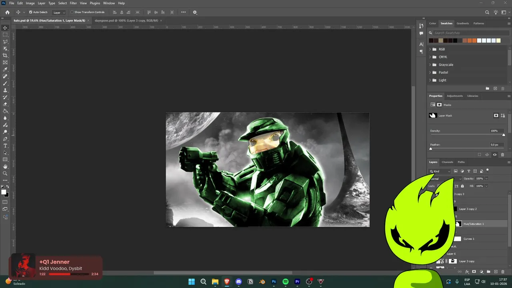This screenshot has width=512, height=288.
Task: Expand the Grayscale swatch group
Action: point(430,65)
